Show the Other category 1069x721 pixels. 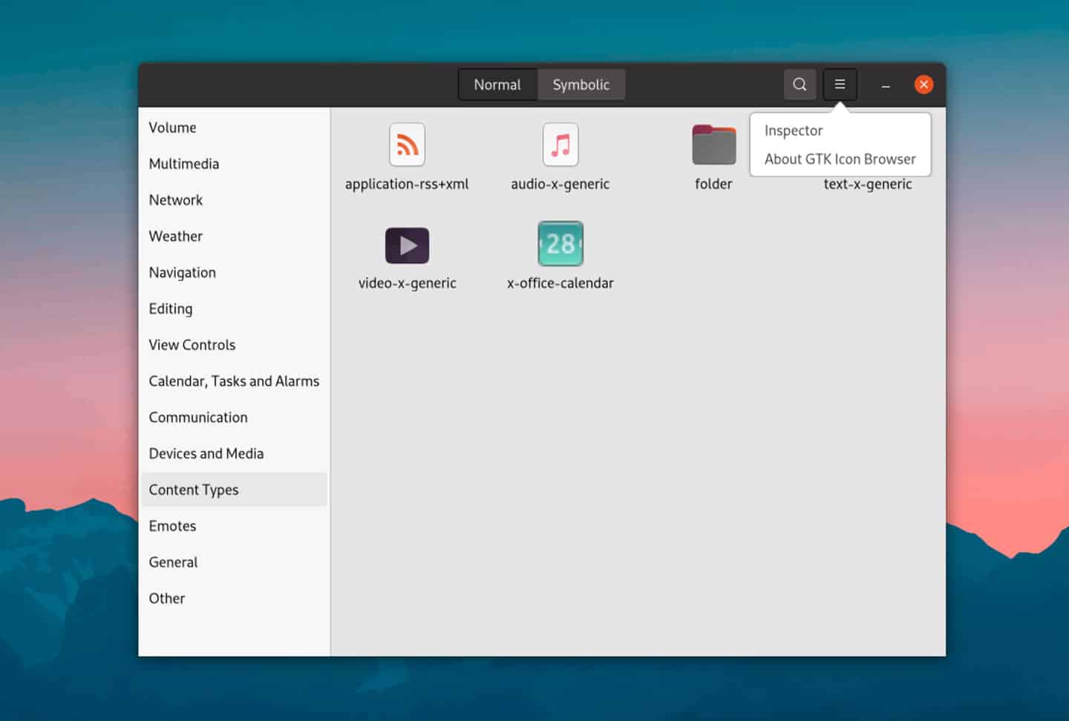234,599
